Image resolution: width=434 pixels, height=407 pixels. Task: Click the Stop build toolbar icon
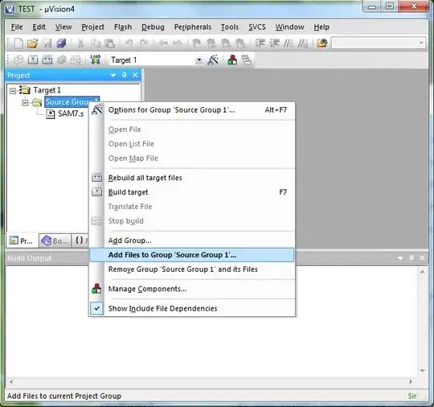click(76, 60)
